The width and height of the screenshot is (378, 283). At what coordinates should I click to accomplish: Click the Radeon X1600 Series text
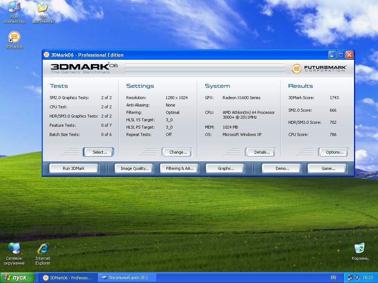241,98
